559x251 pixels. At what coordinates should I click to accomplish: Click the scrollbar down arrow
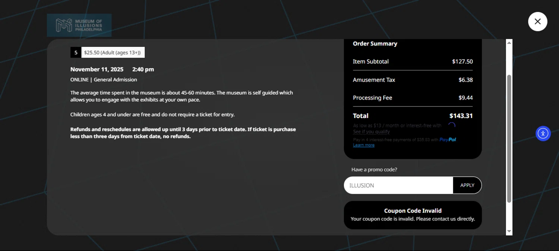click(509, 232)
